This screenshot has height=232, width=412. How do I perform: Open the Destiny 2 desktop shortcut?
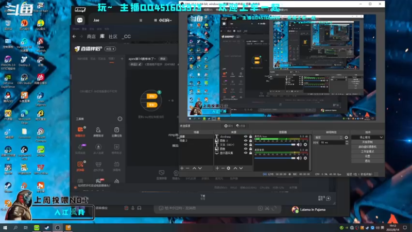click(x=24, y=61)
